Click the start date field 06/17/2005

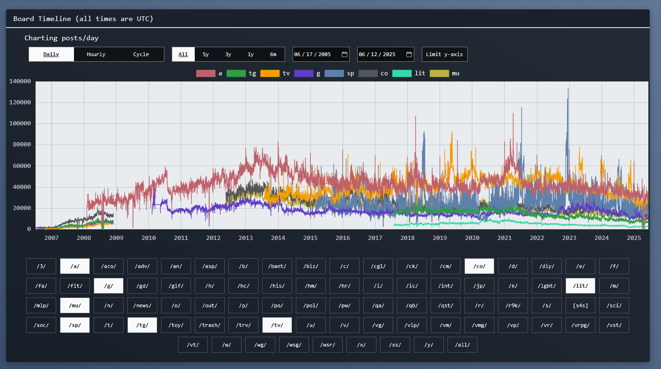click(313, 54)
